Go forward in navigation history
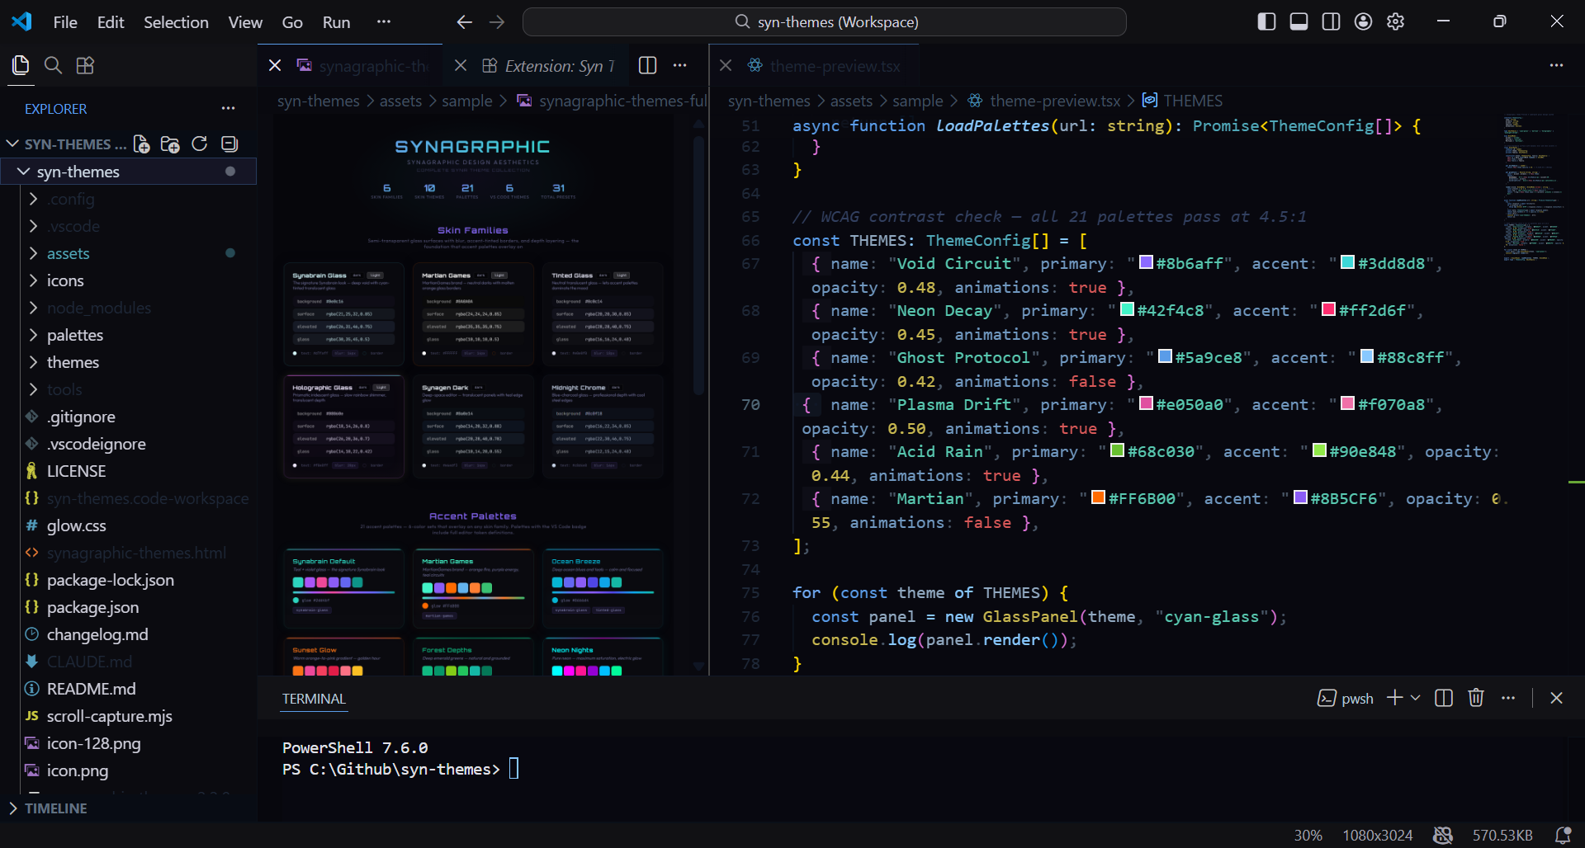1585x848 pixels. point(497,22)
